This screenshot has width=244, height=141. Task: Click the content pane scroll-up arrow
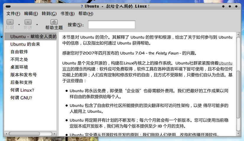tap(238, 35)
